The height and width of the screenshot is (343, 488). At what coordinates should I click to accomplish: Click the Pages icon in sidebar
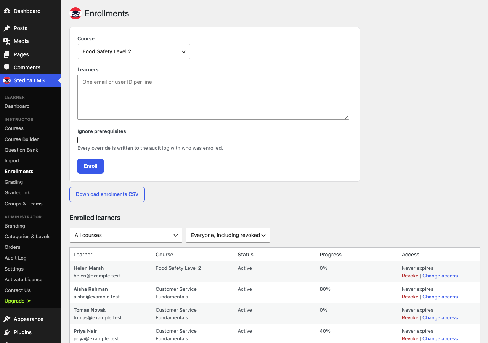click(x=7, y=54)
